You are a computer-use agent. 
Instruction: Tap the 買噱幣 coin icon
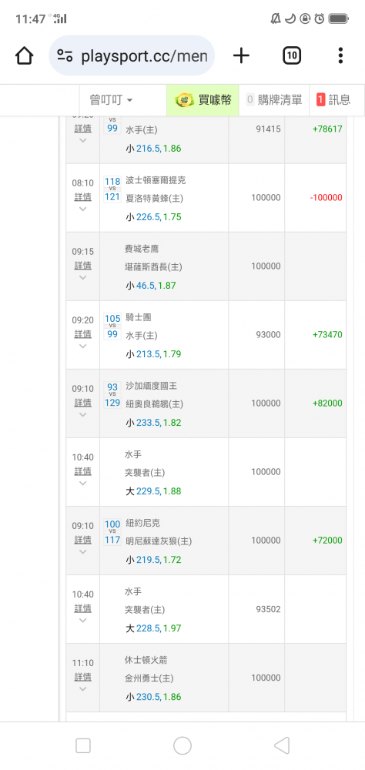pyautogui.click(x=185, y=100)
